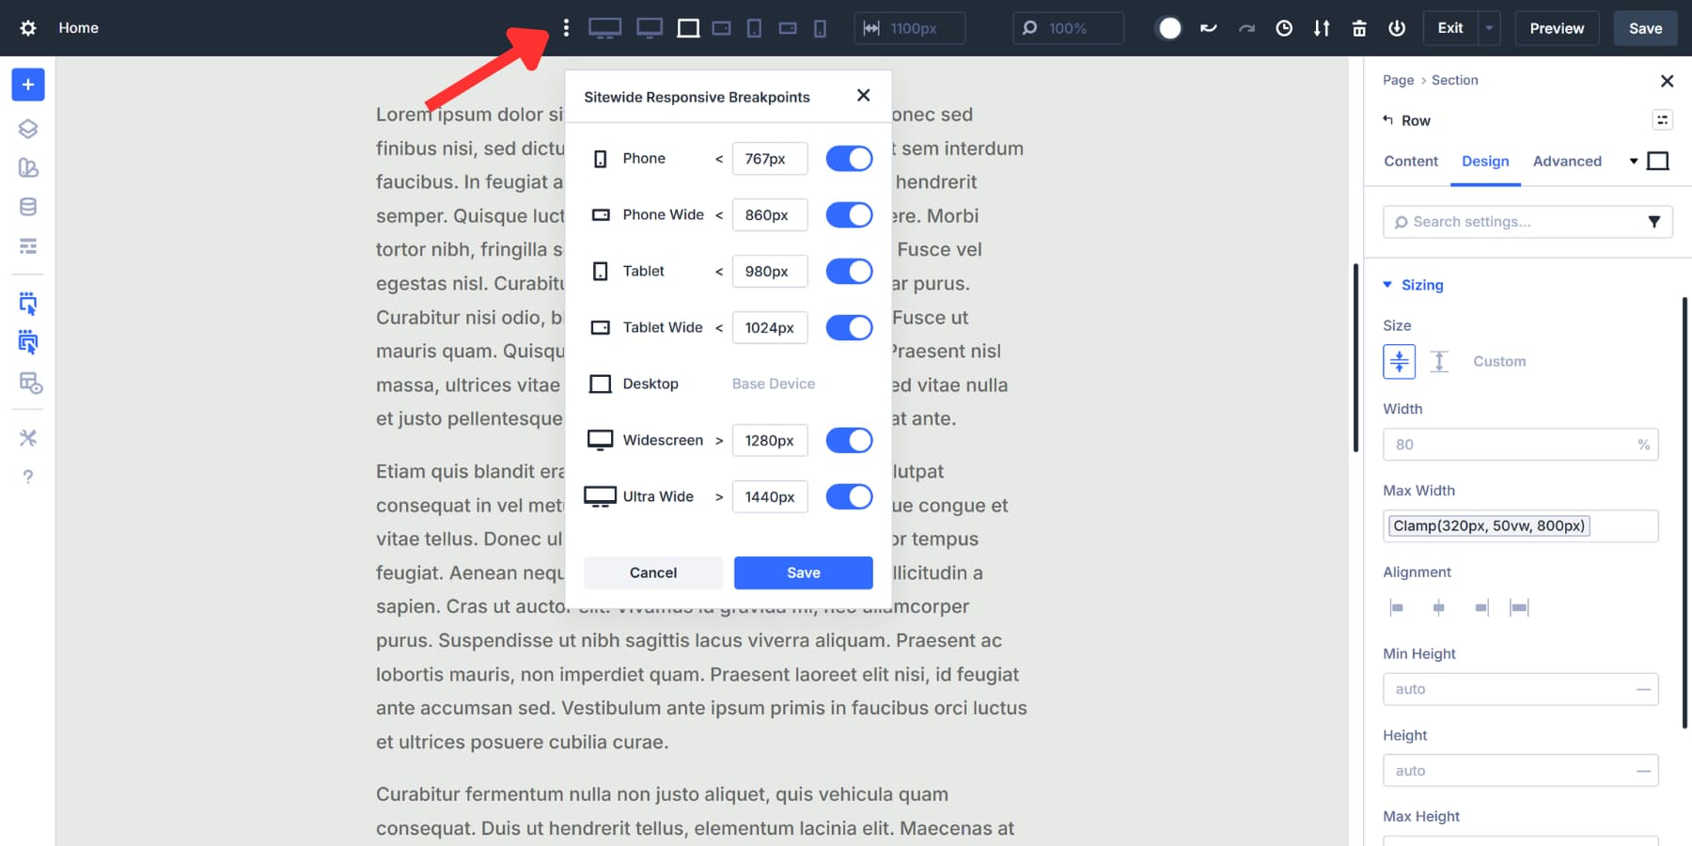This screenshot has height=846, width=1692.
Task: Open the three-dot responsive options menu
Action: click(565, 27)
